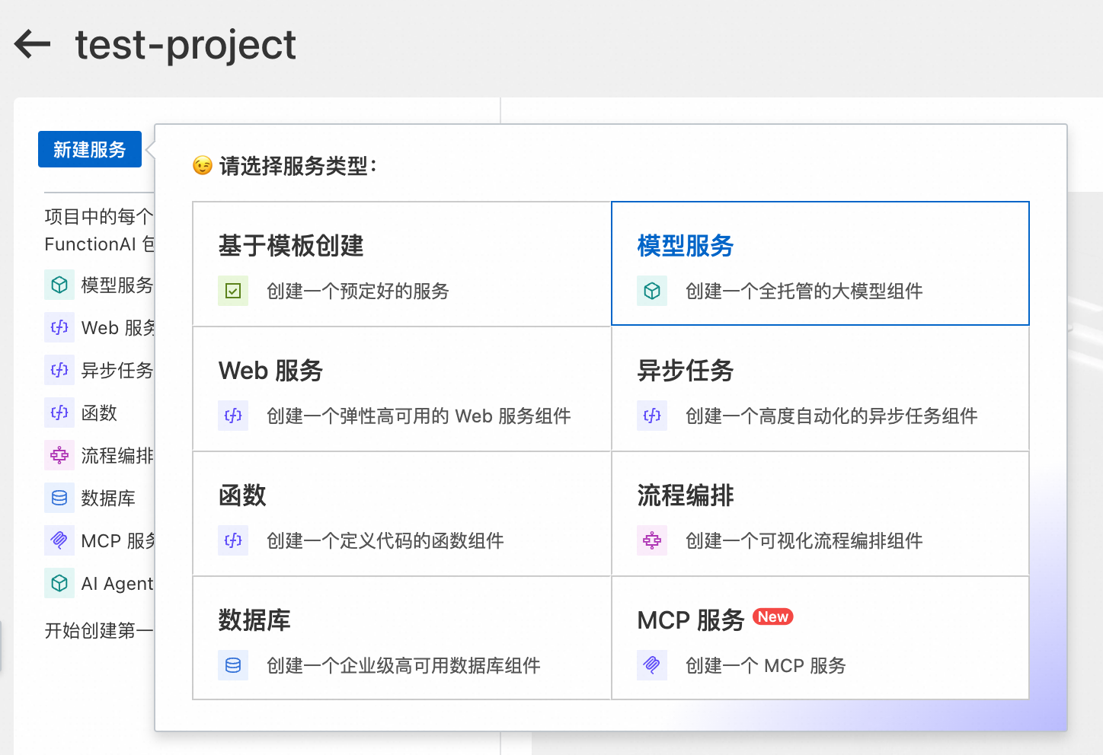The height and width of the screenshot is (755, 1103).
Task: Click the Web 服务 icon in left list
Action: click(x=59, y=327)
